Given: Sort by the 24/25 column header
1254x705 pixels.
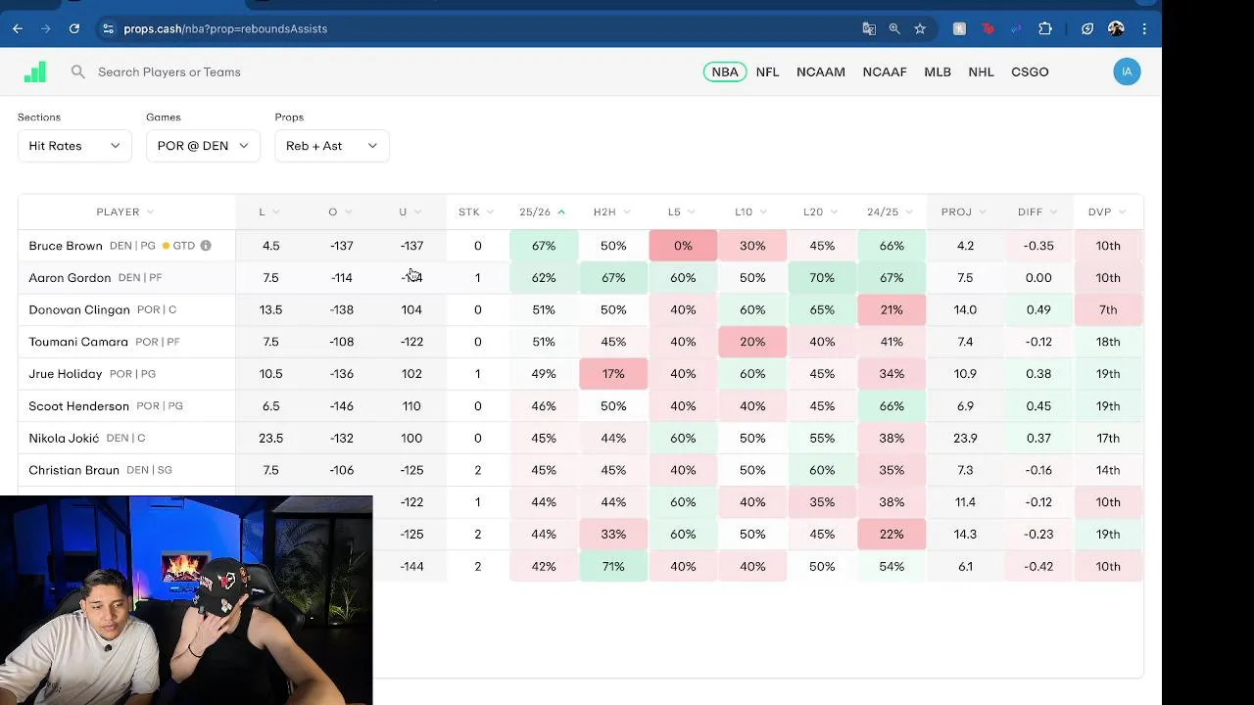Looking at the screenshot, I should [891, 212].
